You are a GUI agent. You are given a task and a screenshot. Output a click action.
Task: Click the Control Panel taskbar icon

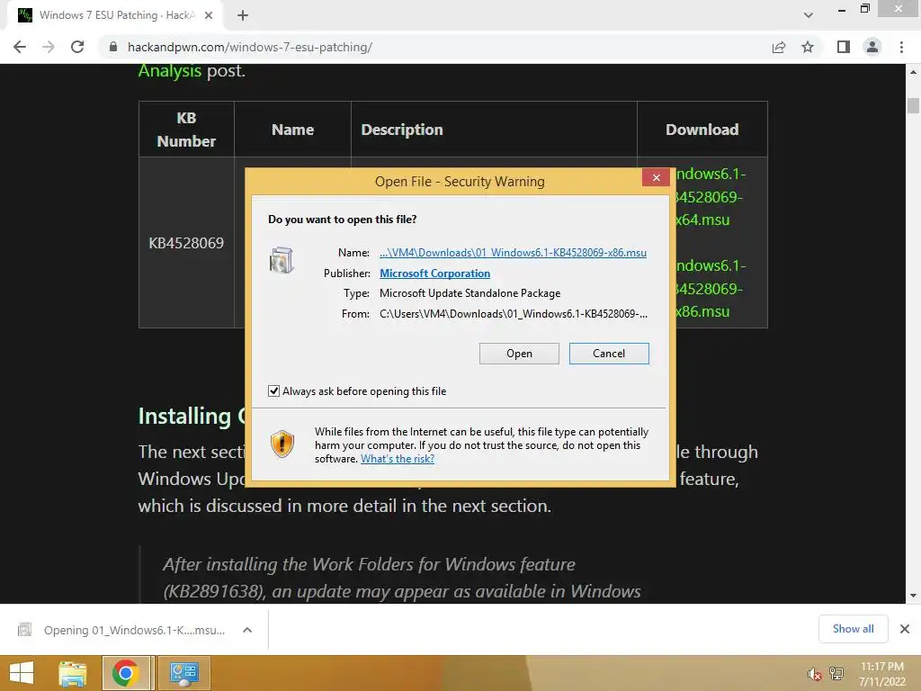tap(183, 673)
